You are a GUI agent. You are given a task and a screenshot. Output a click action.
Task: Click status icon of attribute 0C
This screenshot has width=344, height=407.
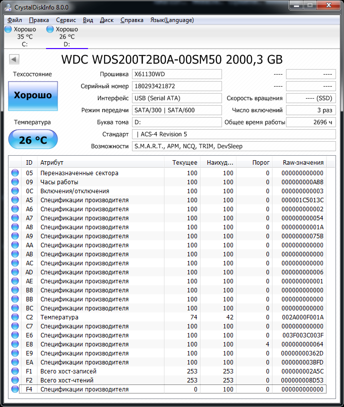pos(15,191)
